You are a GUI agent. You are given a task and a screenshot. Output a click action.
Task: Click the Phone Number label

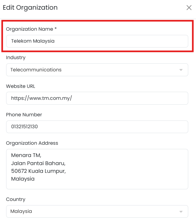click(24, 115)
